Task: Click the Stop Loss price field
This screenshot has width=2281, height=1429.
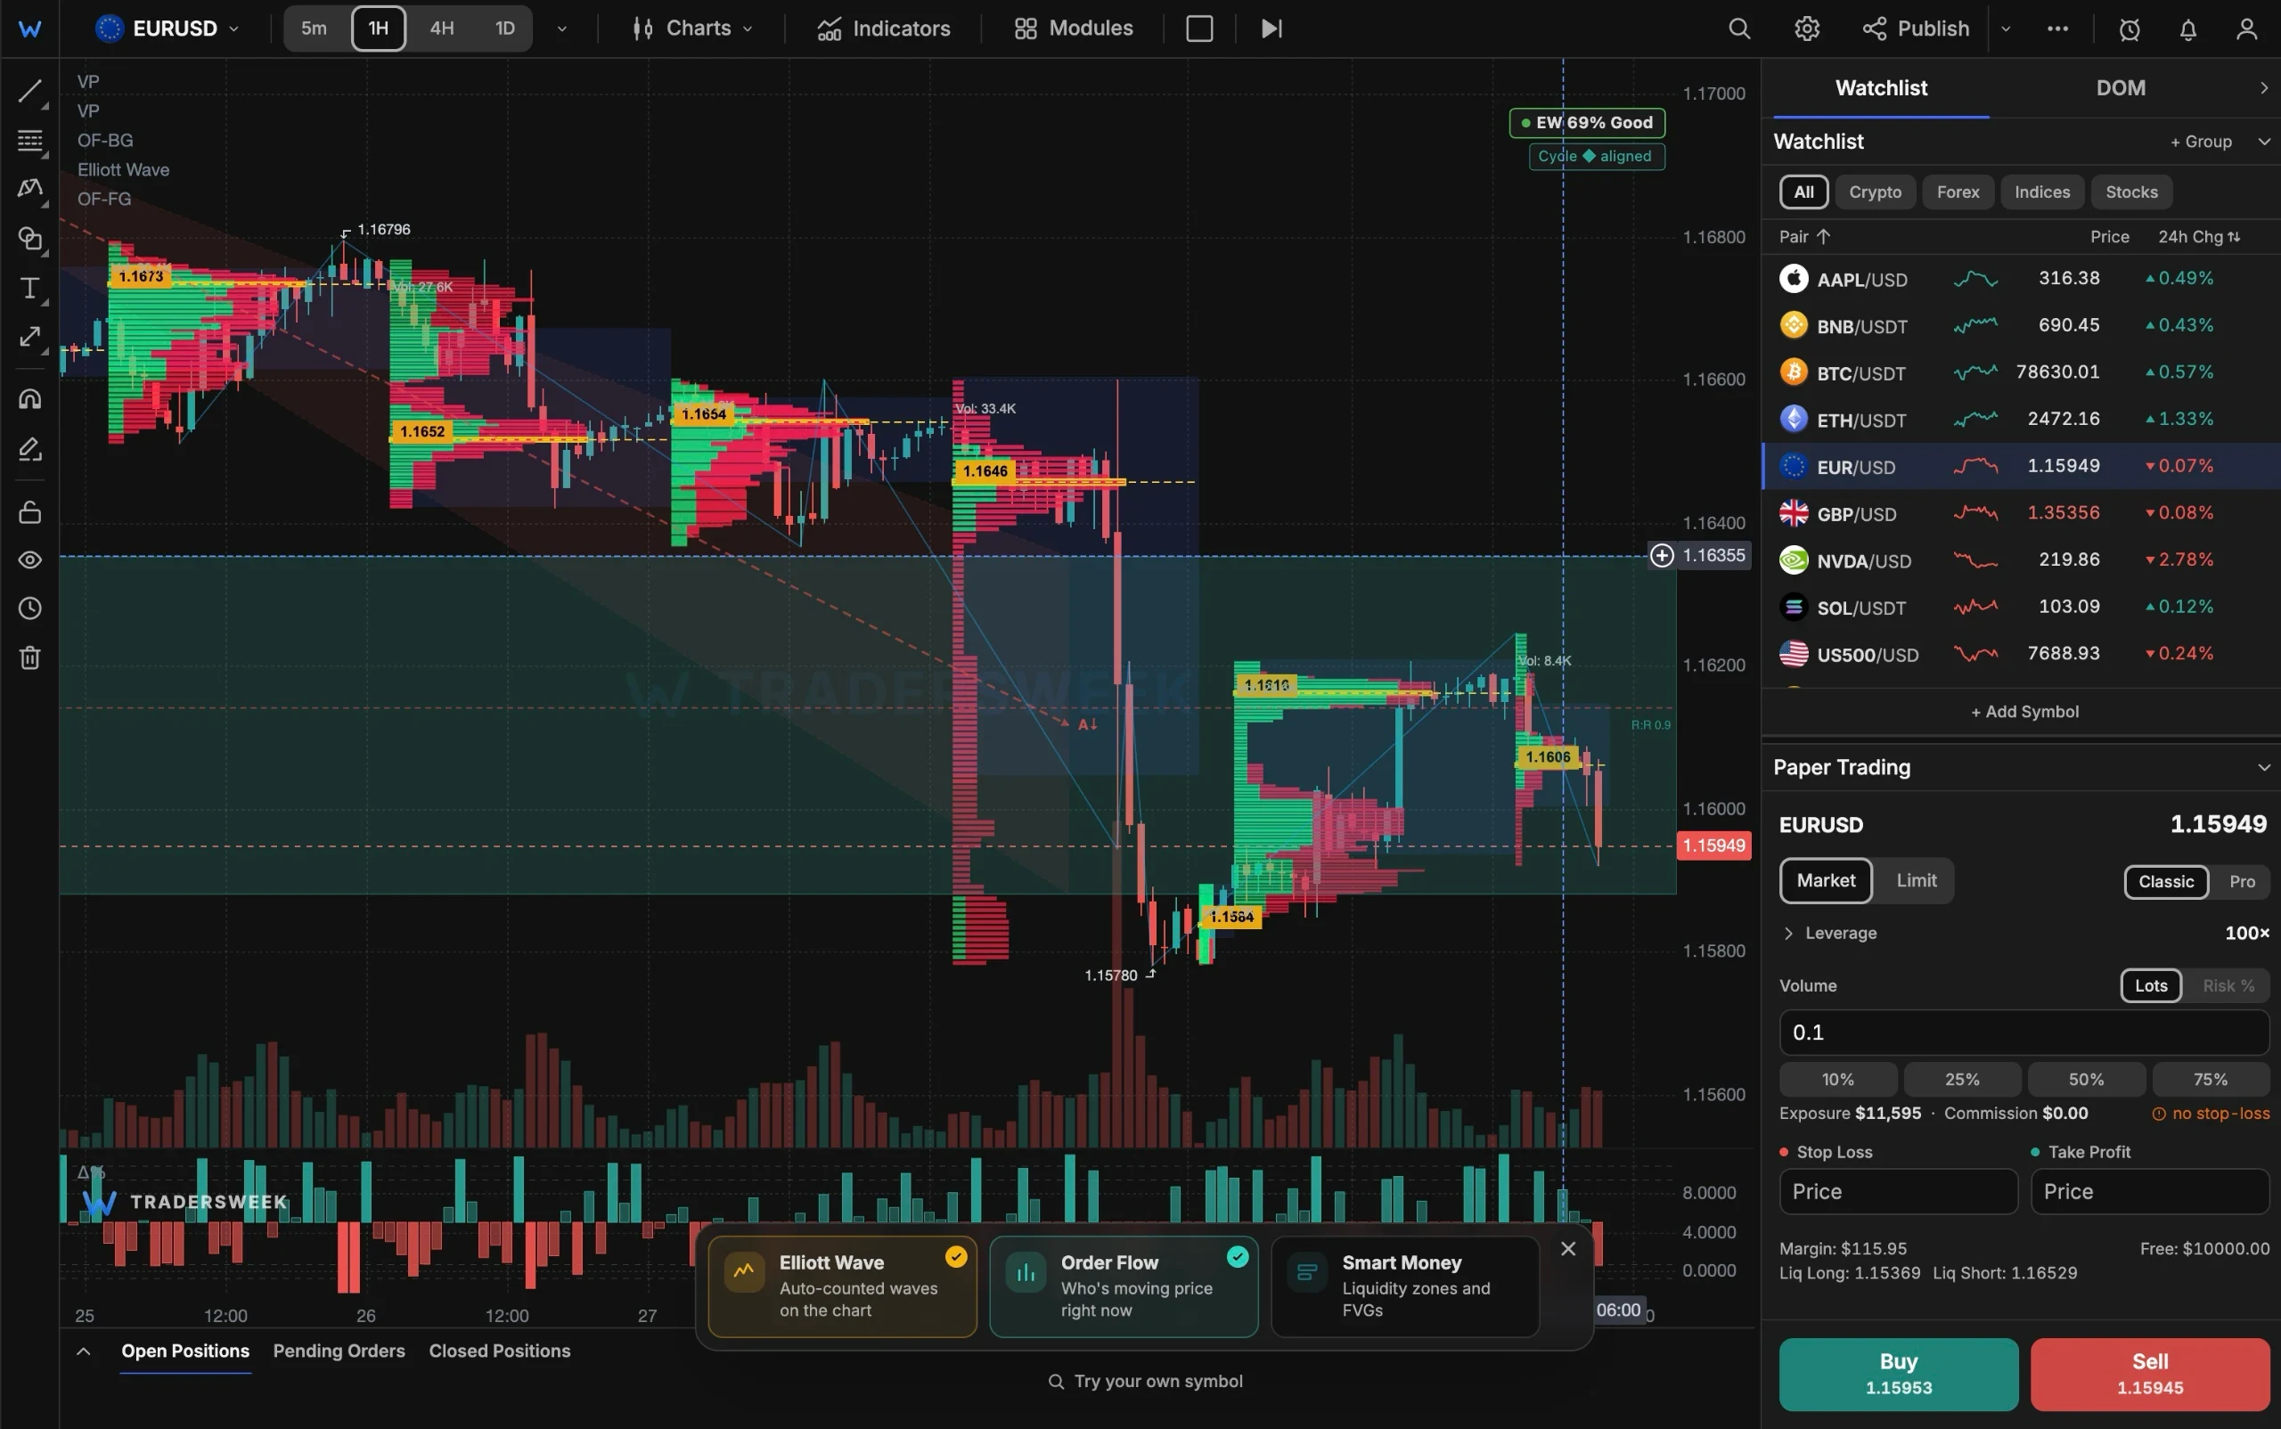Action: coord(1897,1191)
